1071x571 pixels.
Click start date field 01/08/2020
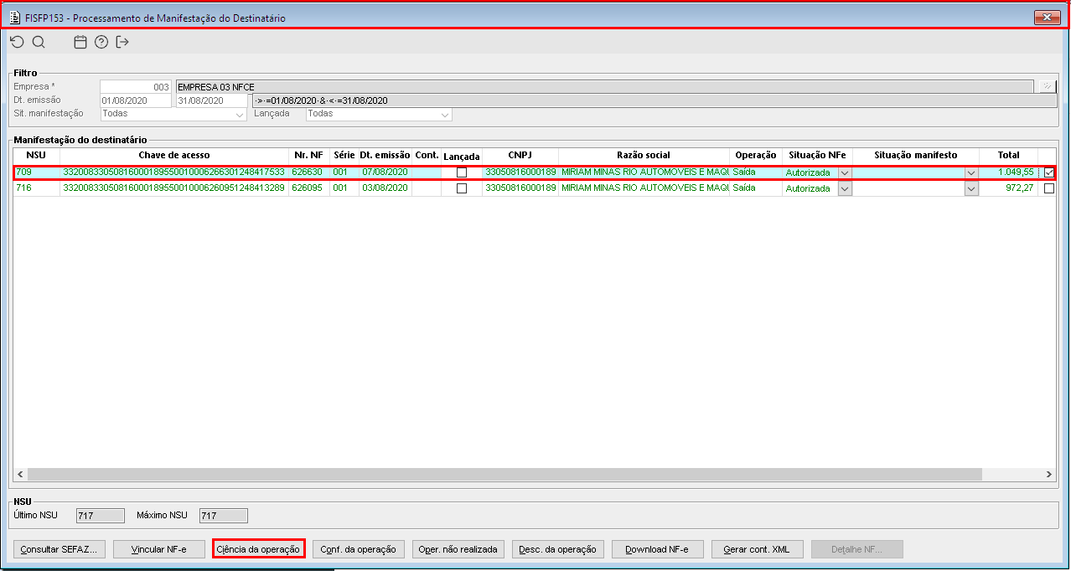[136, 100]
